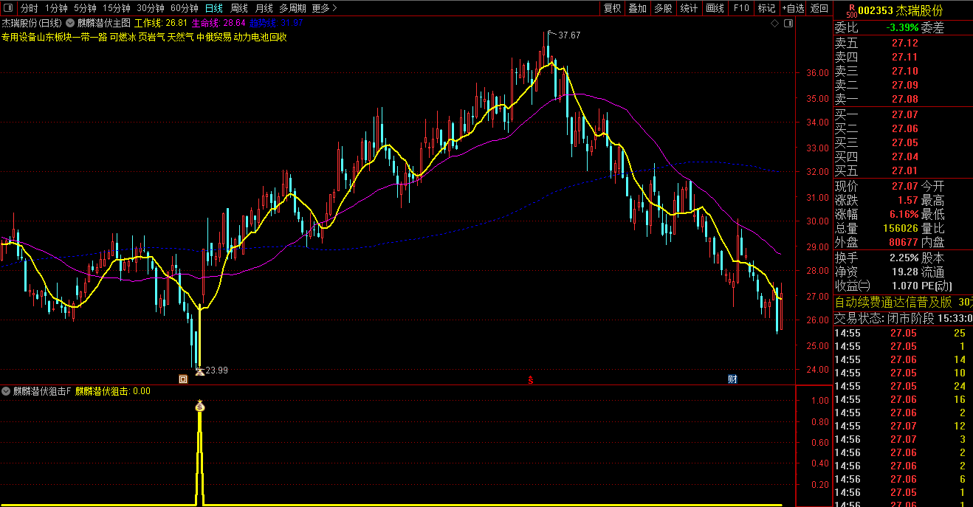
Task: Enable 复权 price adjustment
Action: click(x=612, y=8)
